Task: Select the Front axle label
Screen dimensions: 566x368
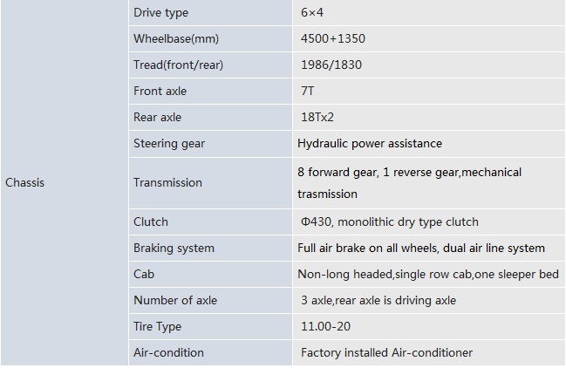Action: click(160, 91)
